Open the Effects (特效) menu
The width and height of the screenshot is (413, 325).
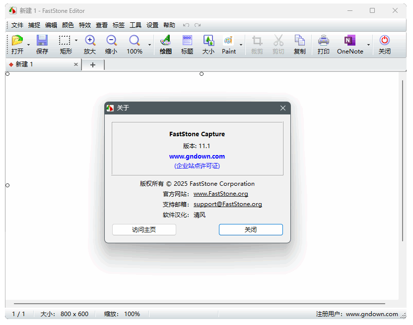click(85, 25)
